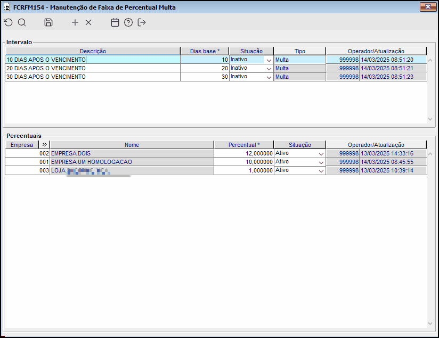Open Situação dropdown for 10 DIAS row
This screenshot has width=439, height=338.
click(x=269, y=60)
